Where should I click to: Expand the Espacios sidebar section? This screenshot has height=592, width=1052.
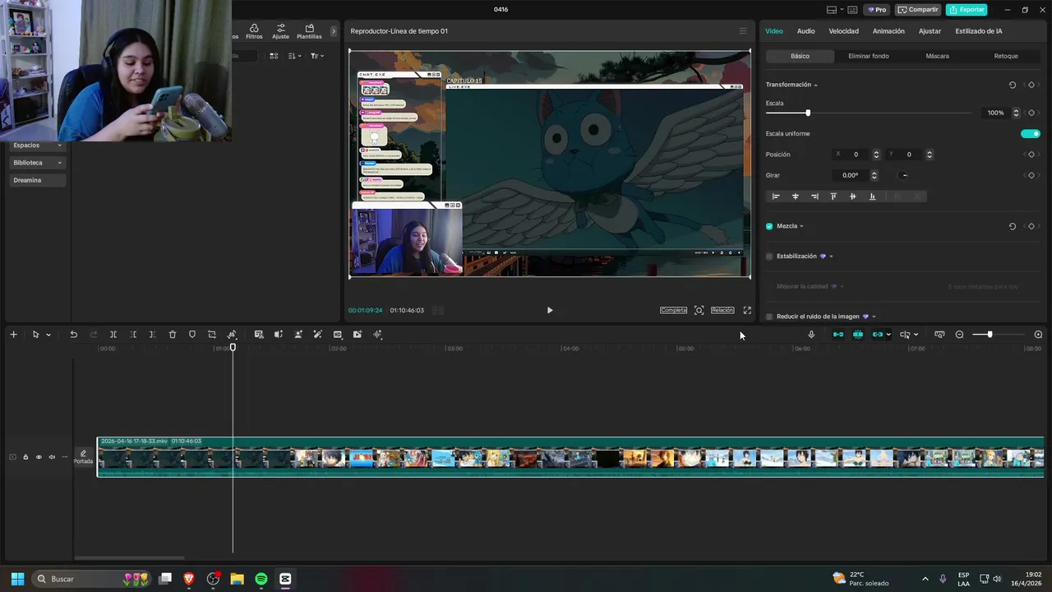click(59, 146)
